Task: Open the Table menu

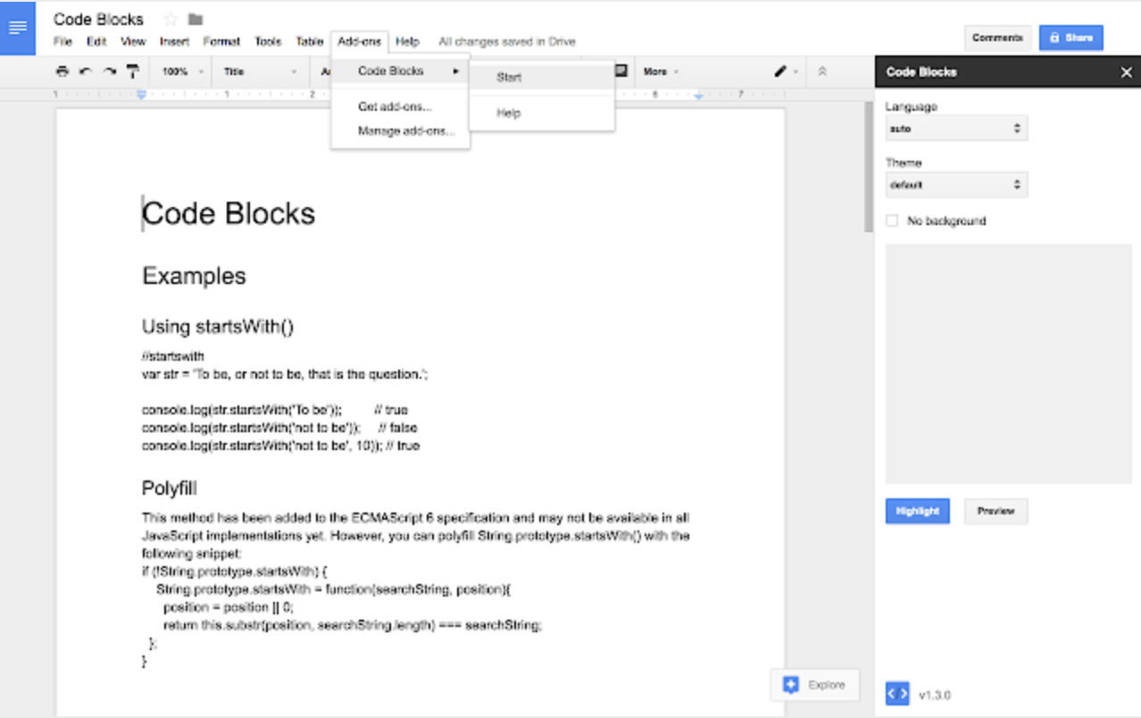Action: click(x=309, y=41)
